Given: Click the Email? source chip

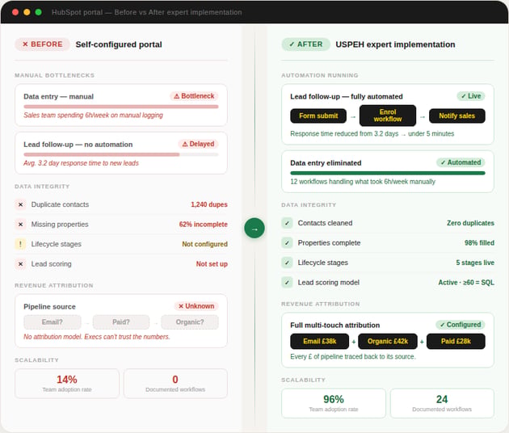Looking at the screenshot, I should tap(53, 322).
